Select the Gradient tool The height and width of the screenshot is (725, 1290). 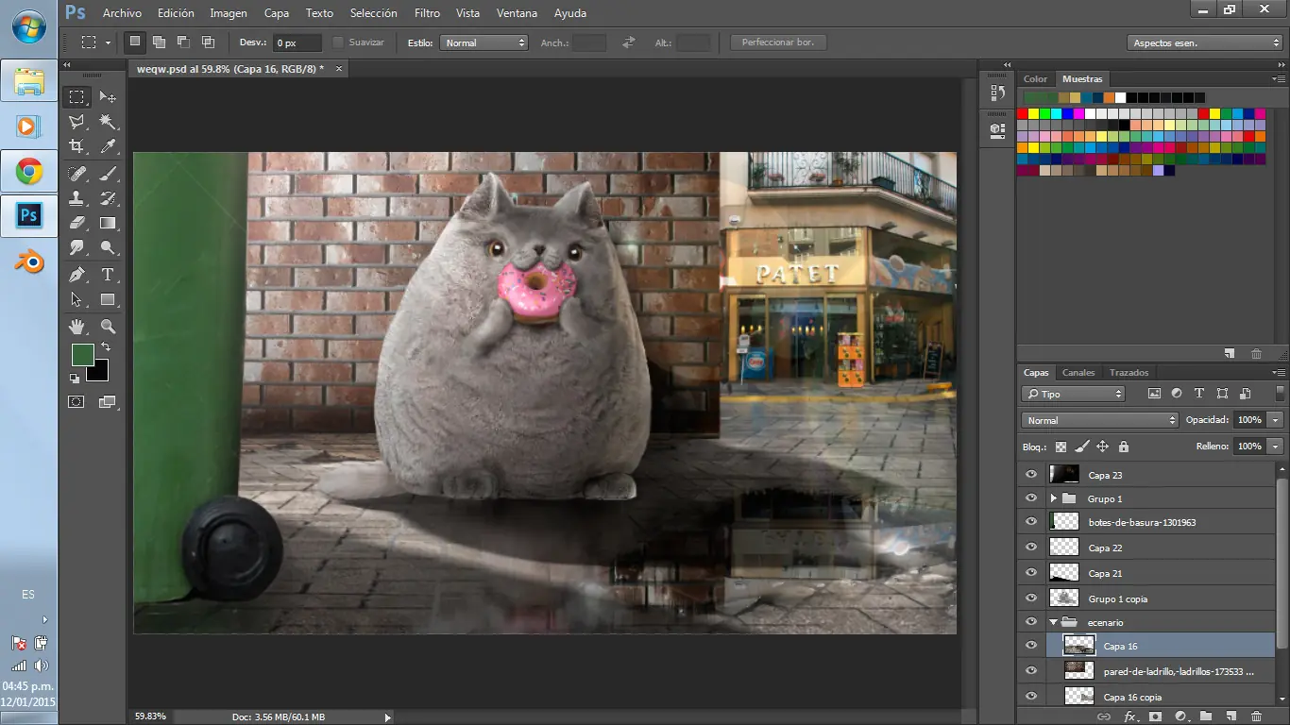click(x=108, y=223)
